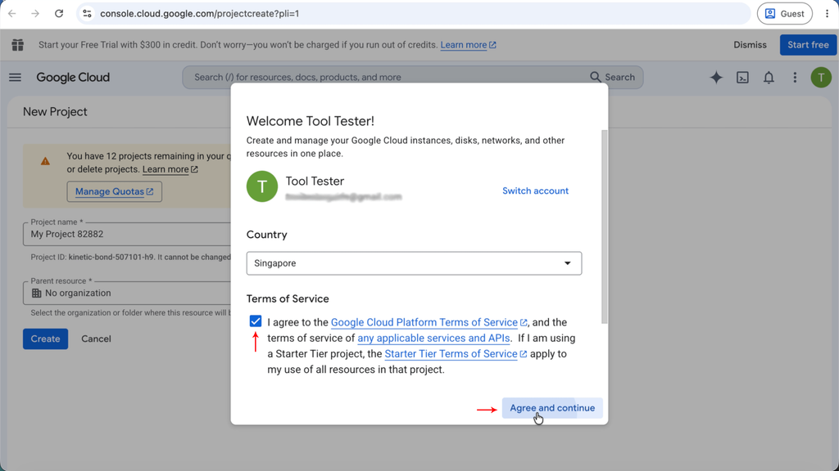Open the Chrome three-dot menu

click(827, 14)
